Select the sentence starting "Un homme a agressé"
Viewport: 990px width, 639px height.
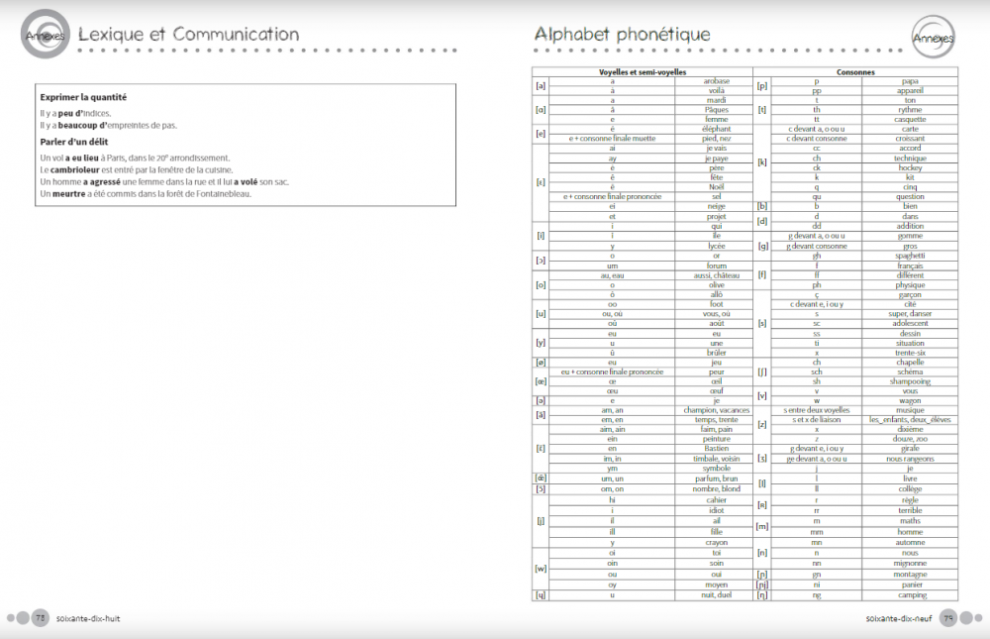164,182
